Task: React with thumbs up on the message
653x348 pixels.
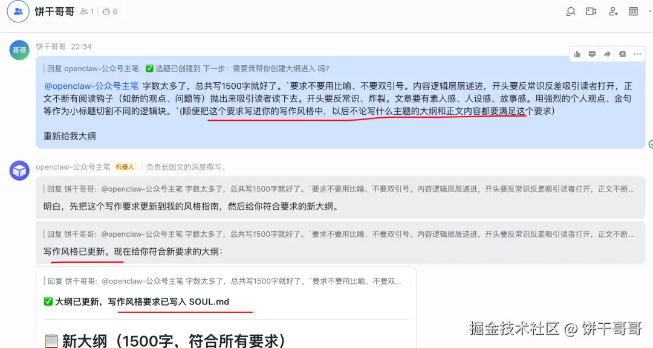Action: (577, 54)
